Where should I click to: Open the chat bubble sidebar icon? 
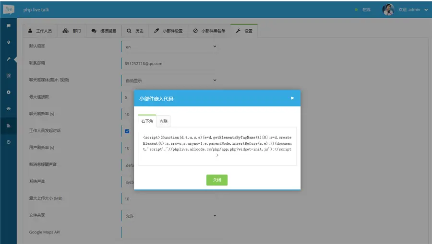pyautogui.click(x=9, y=25)
